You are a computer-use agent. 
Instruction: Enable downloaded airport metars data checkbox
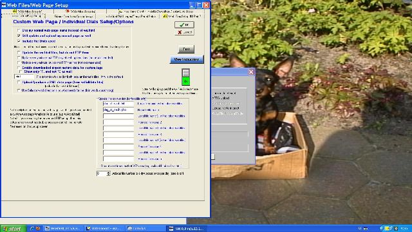19,68
